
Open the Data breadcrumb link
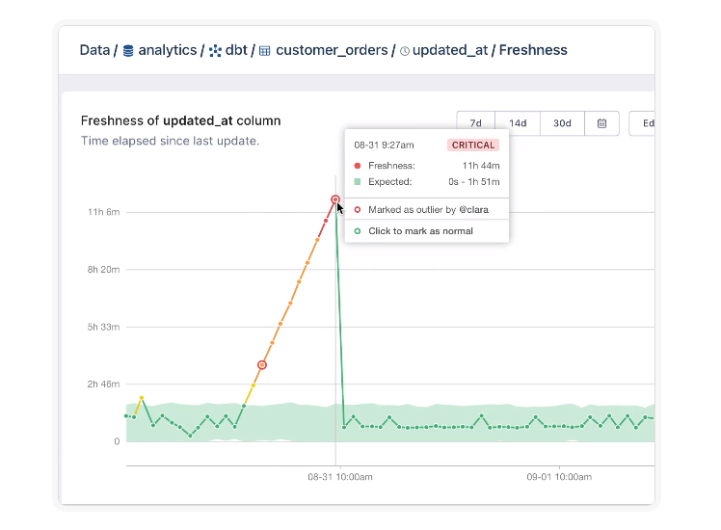click(x=94, y=50)
